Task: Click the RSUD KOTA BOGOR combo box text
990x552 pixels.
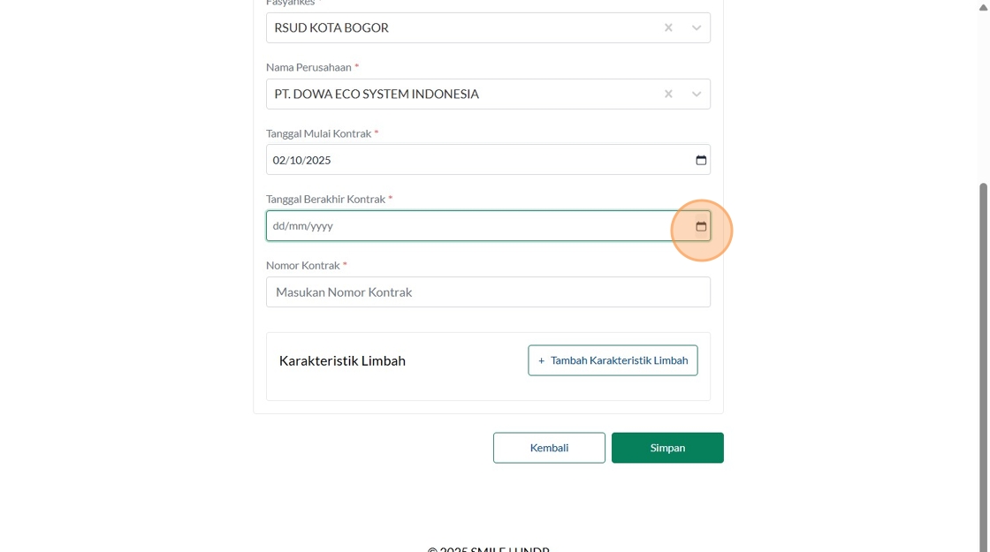Action: (331, 28)
